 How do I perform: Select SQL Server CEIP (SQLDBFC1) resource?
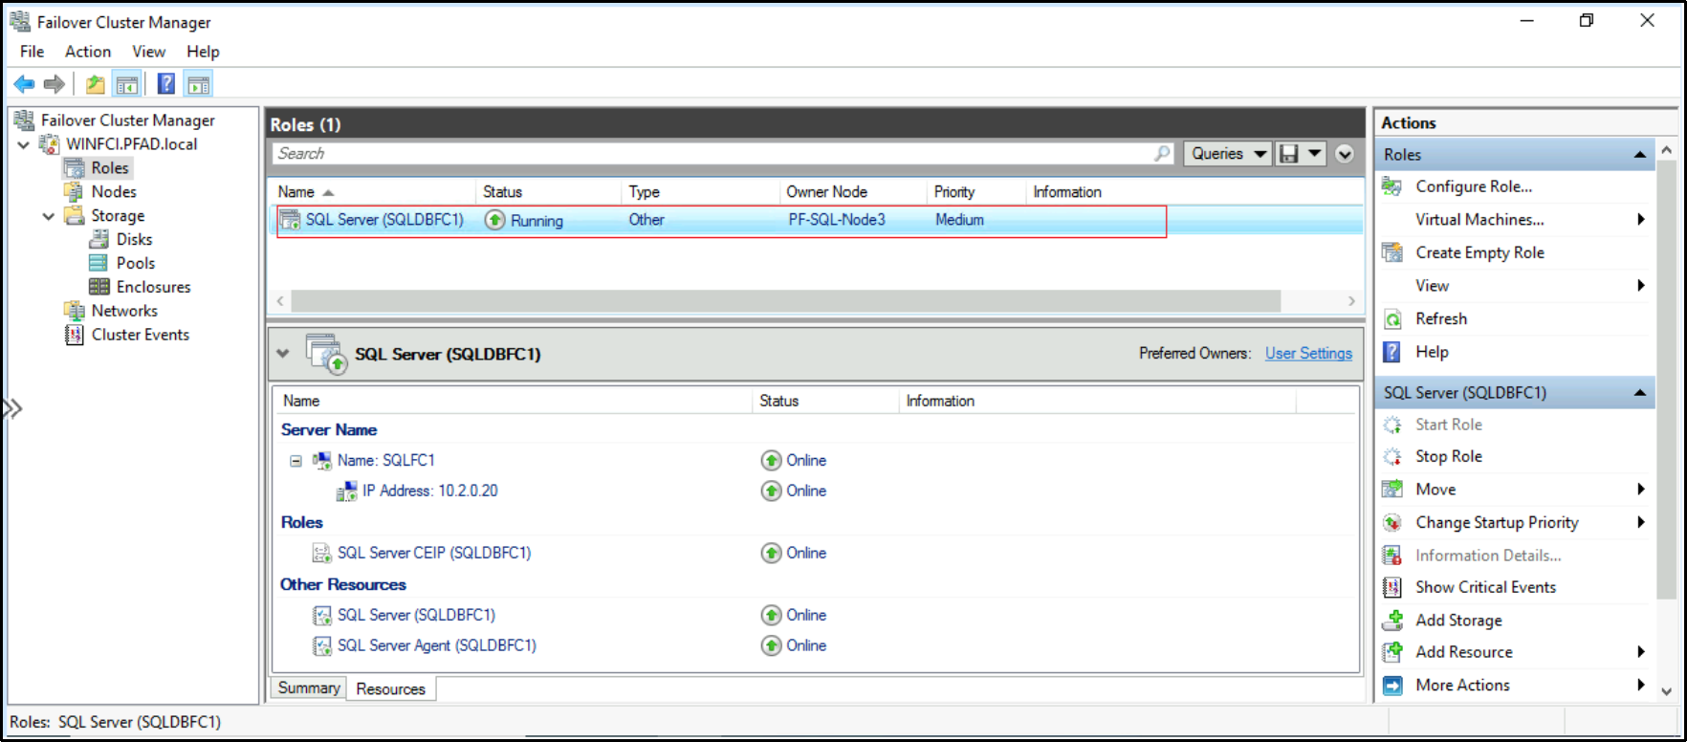point(433,554)
